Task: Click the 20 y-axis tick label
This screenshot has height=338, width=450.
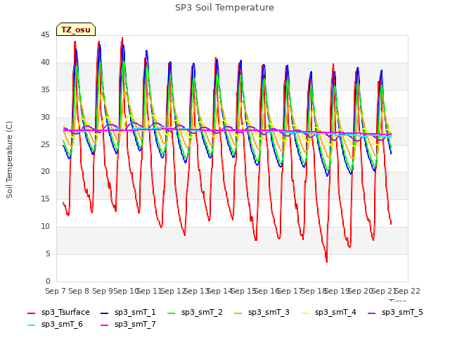Action: (45, 172)
